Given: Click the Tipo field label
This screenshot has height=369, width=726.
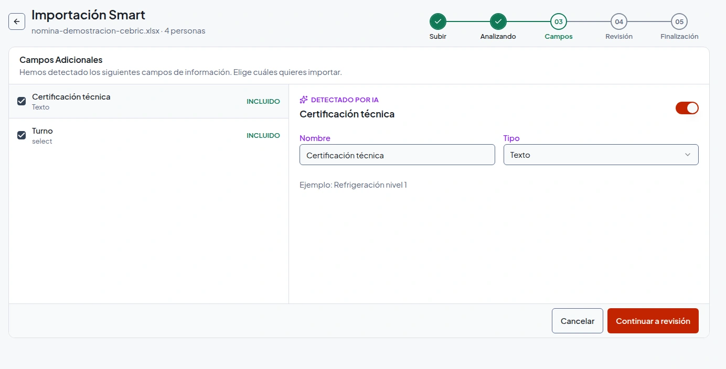Looking at the screenshot, I should pos(511,138).
